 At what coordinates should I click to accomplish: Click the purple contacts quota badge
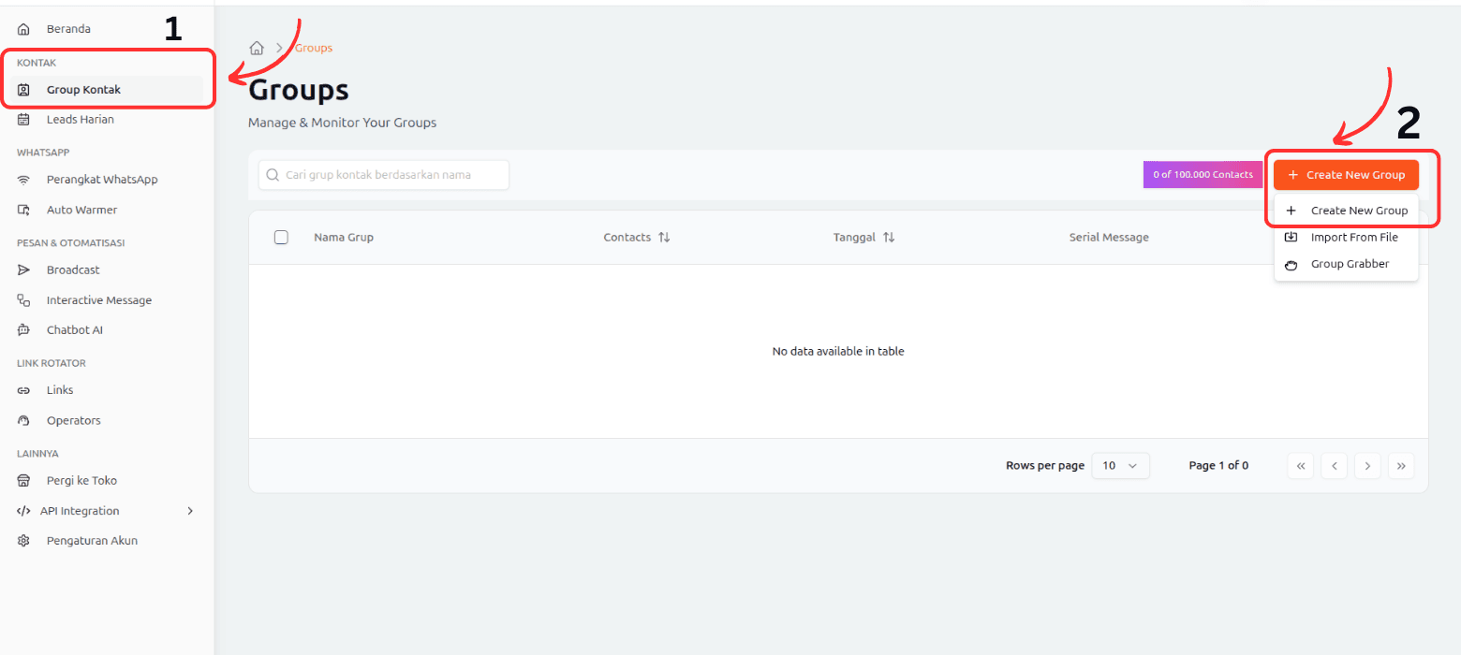tap(1203, 175)
